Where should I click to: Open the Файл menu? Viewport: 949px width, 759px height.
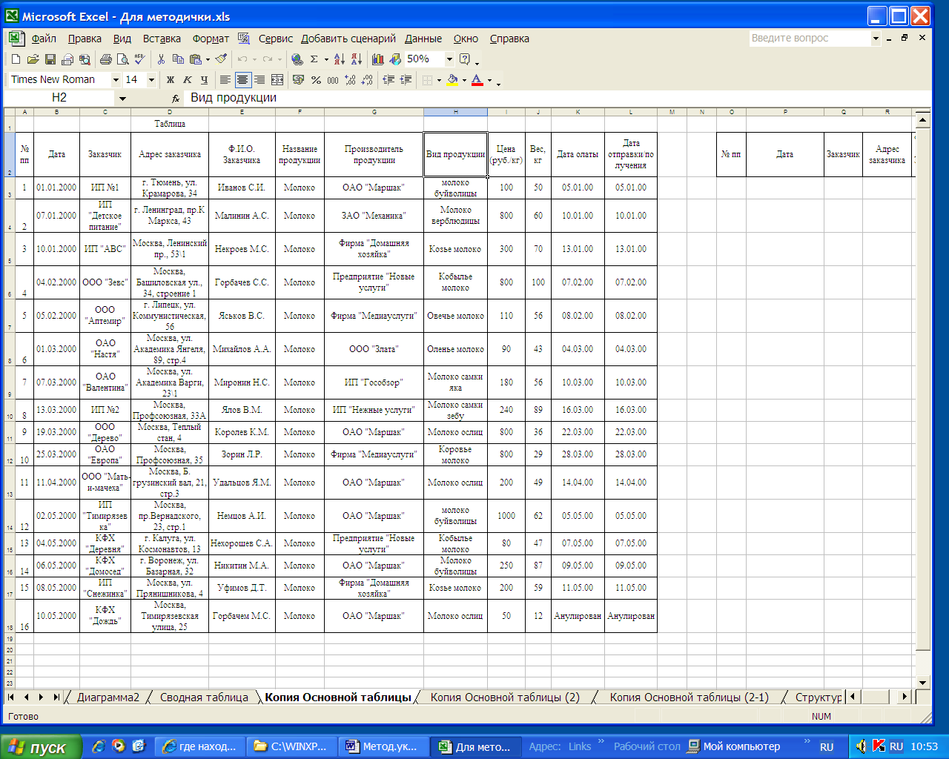44,39
